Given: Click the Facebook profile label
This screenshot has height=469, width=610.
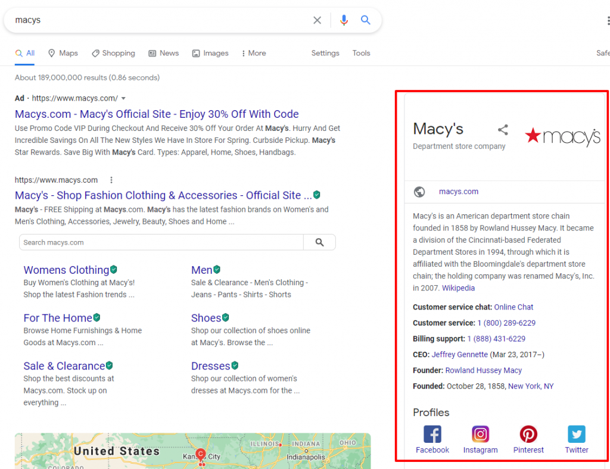Looking at the screenshot, I should pos(432,450).
